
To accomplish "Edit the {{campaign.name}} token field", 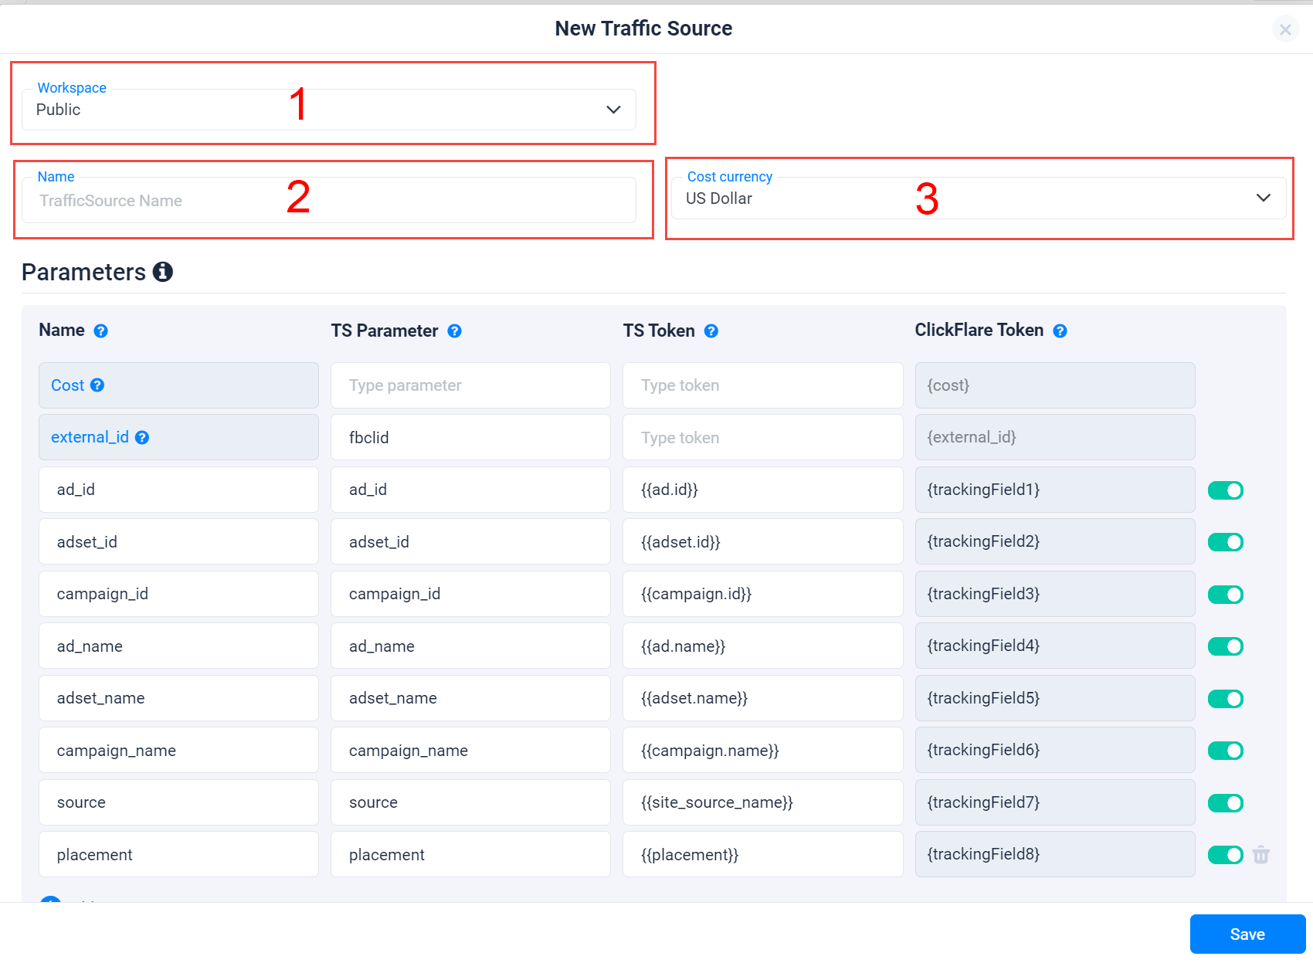I will (762, 750).
